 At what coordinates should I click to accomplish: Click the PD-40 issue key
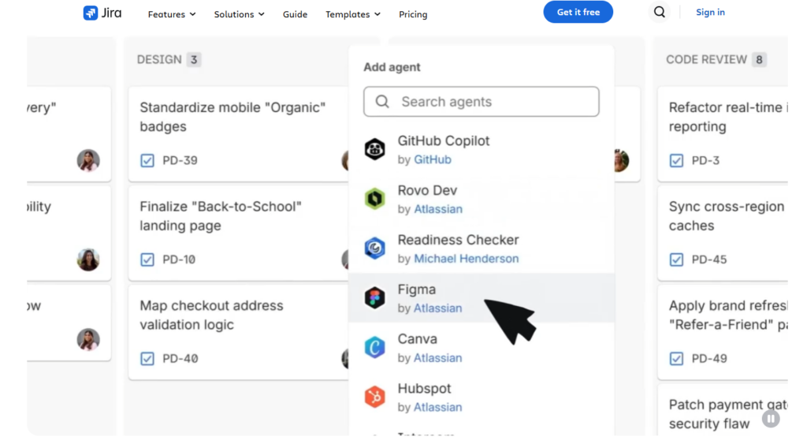[x=180, y=358]
